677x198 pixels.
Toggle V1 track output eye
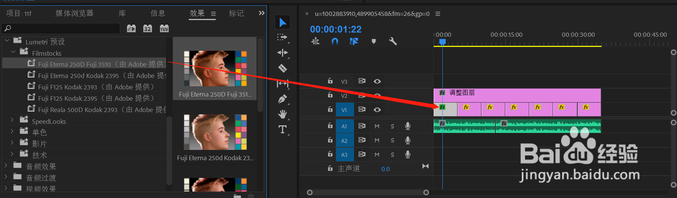[377, 110]
